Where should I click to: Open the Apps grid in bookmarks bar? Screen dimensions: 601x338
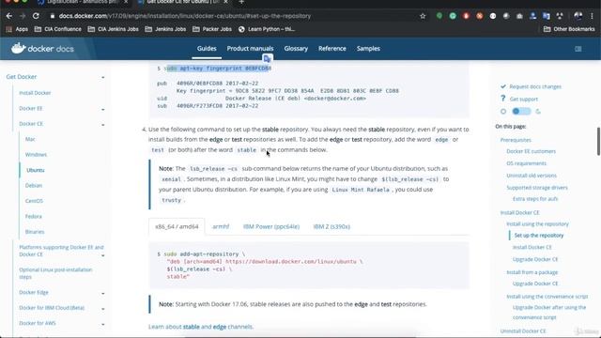click(17, 29)
